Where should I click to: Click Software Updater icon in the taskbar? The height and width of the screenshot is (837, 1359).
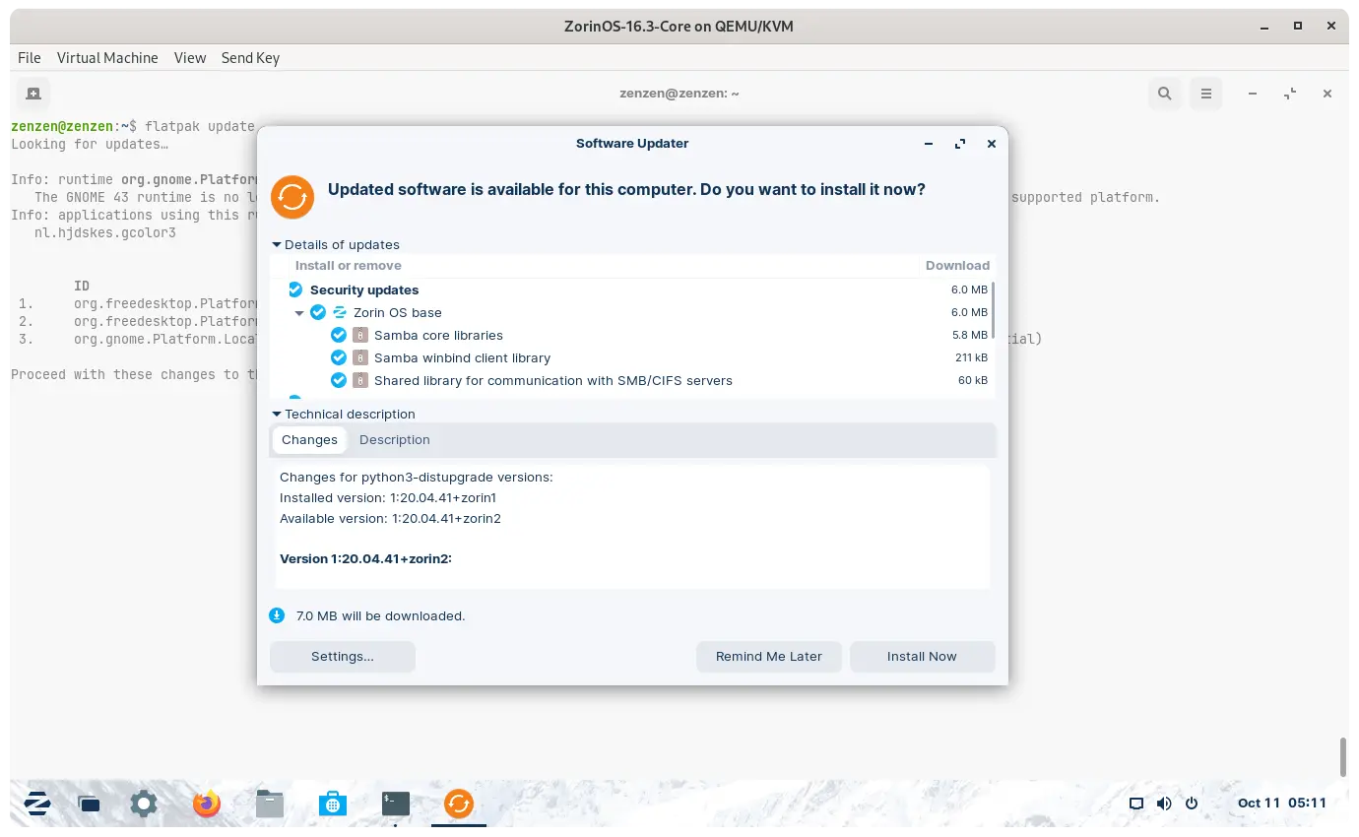tap(459, 804)
